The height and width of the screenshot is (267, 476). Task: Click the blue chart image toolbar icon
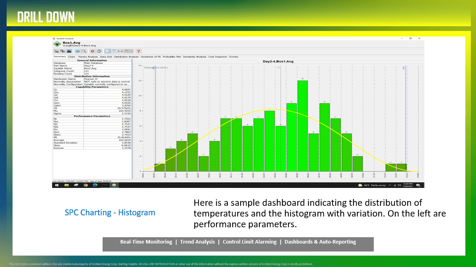coord(69,51)
